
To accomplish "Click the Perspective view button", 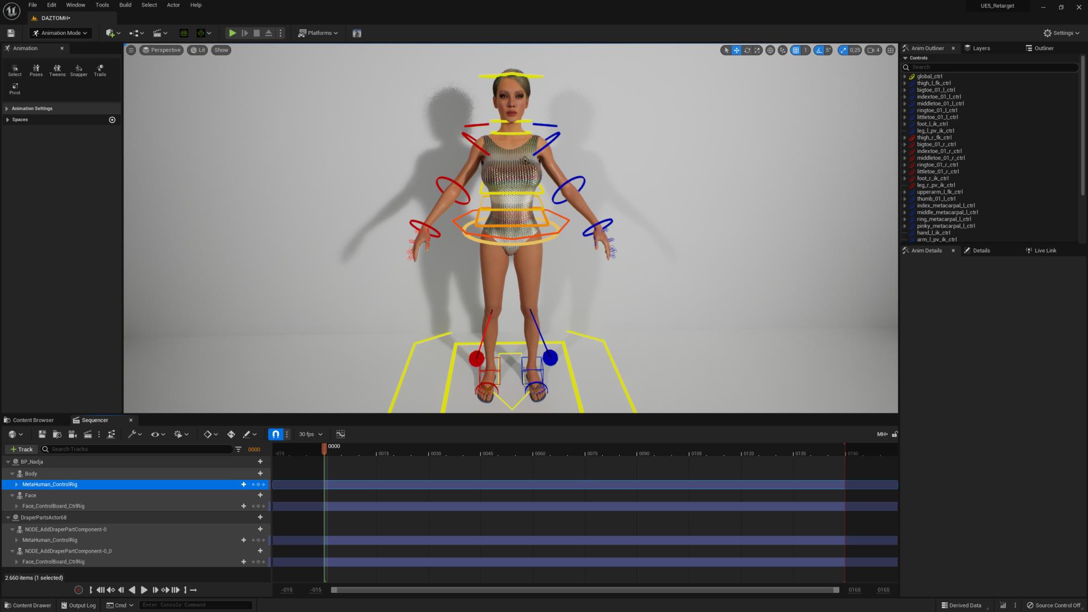I will [162, 50].
